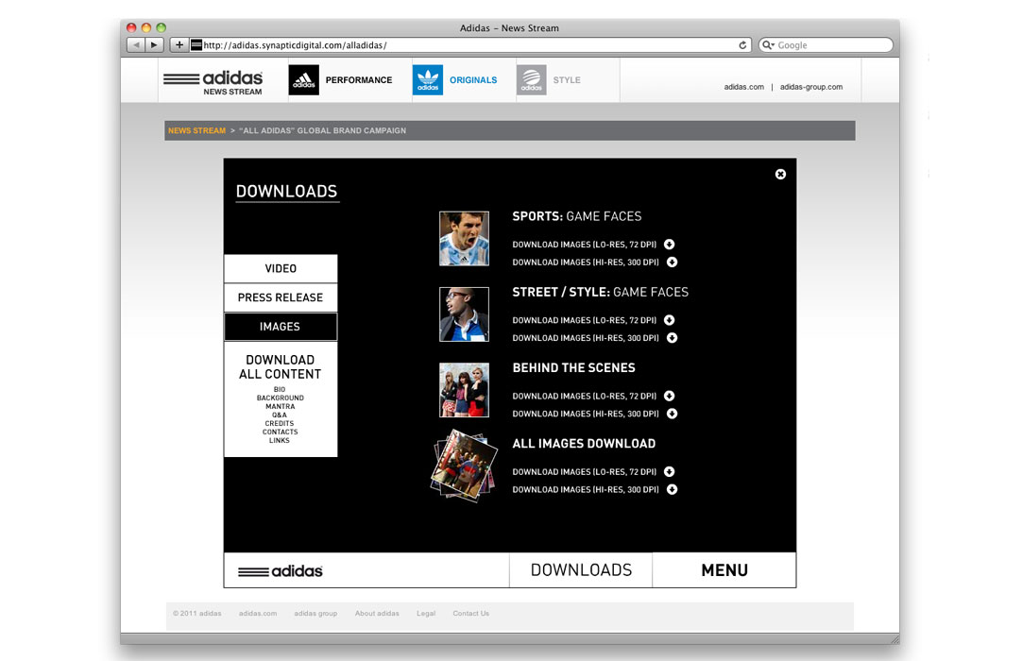
Task: Click the site favicon in address bar
Action: pyautogui.click(x=196, y=45)
